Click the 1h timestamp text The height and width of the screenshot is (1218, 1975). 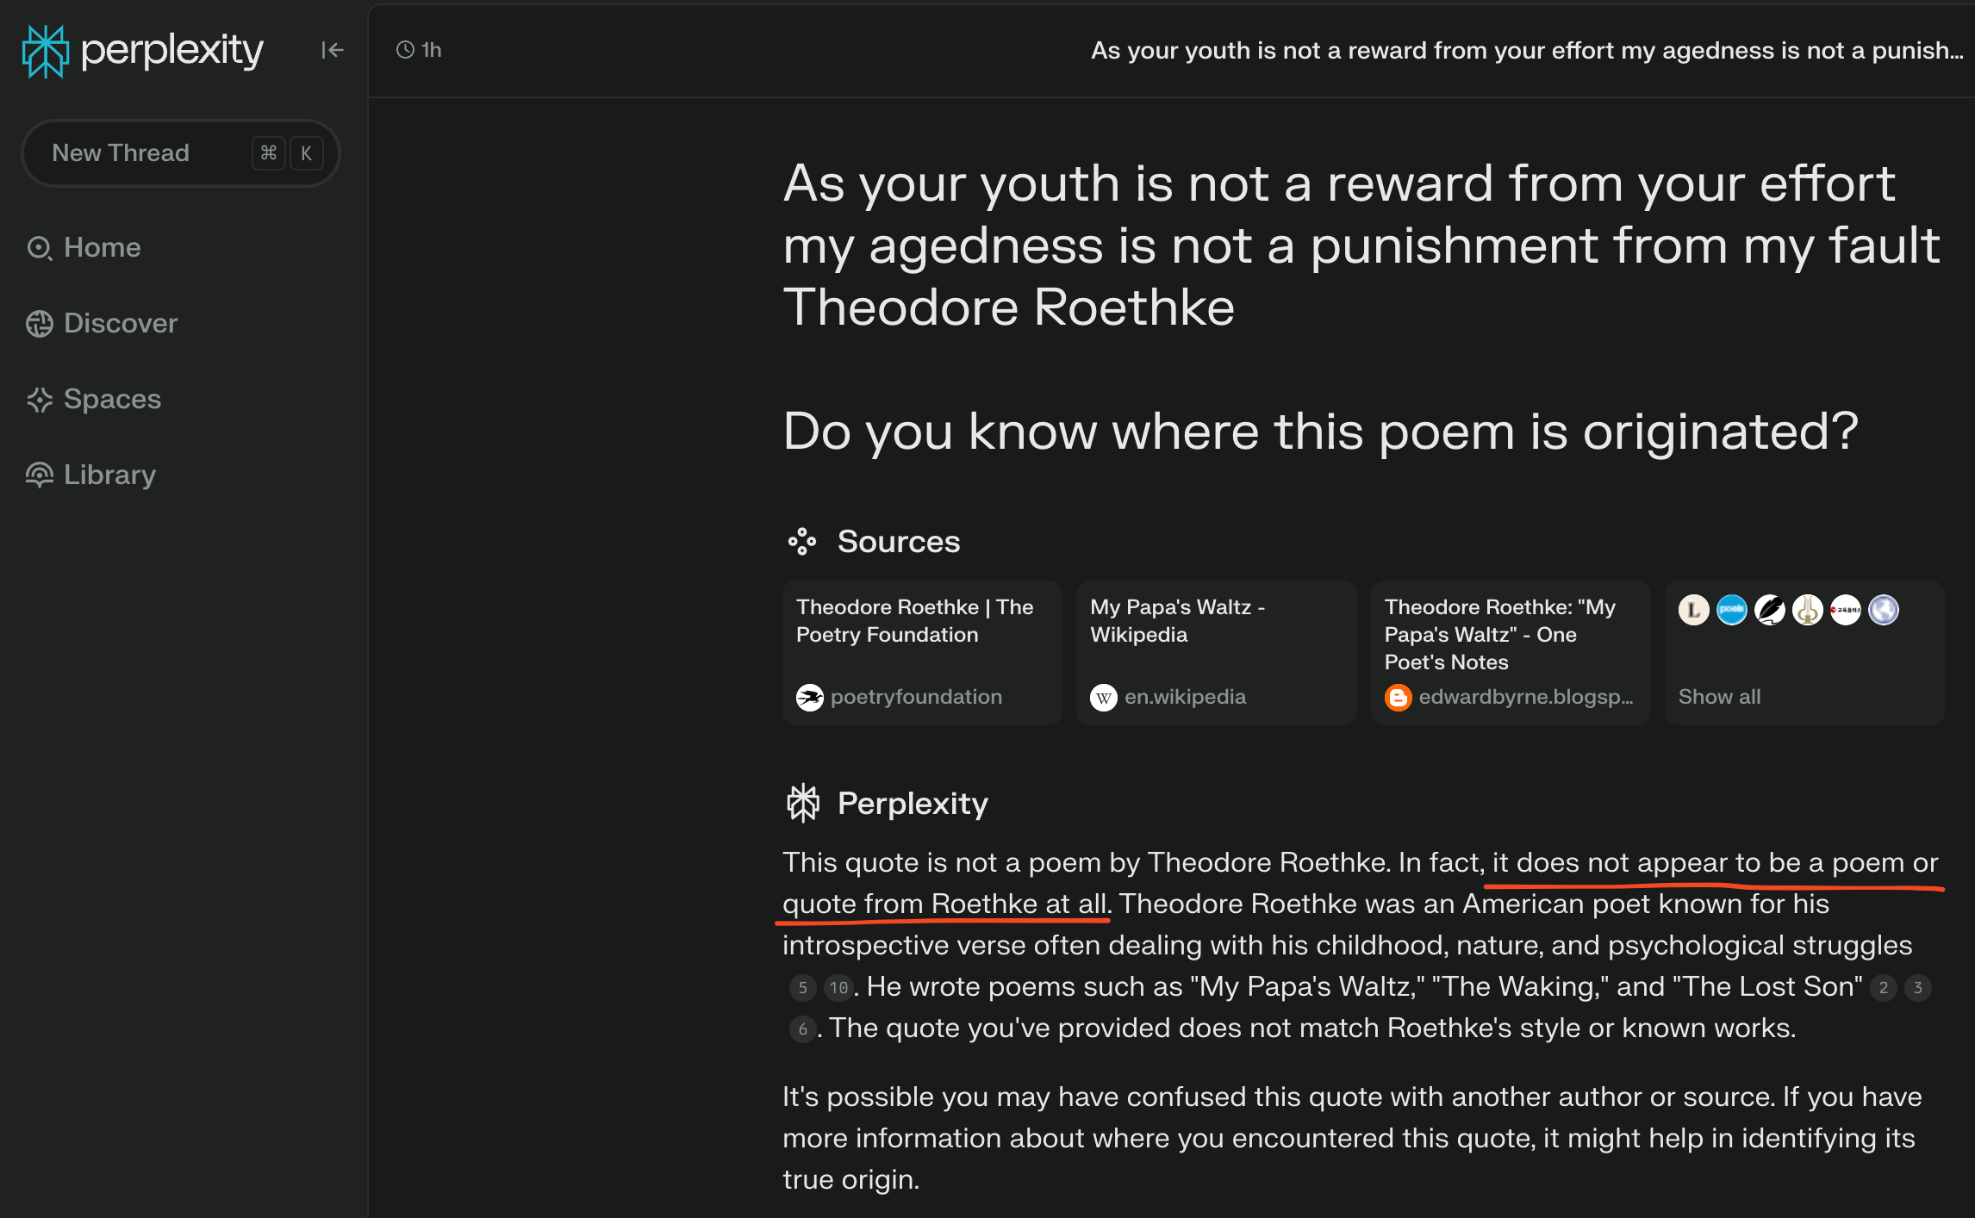(x=432, y=50)
